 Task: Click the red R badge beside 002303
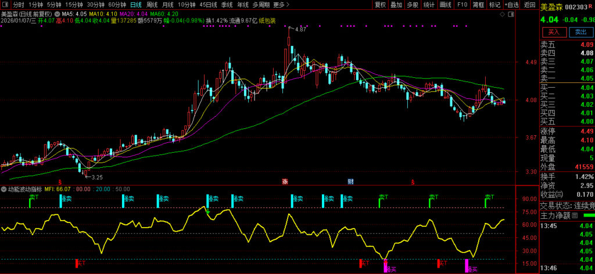click(x=590, y=8)
